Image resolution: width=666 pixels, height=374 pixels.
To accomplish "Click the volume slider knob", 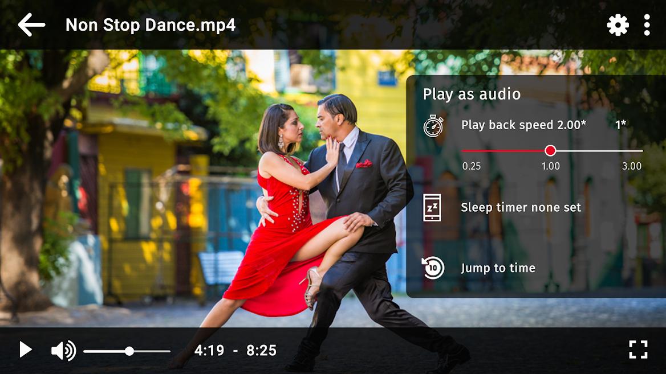I will coord(129,351).
